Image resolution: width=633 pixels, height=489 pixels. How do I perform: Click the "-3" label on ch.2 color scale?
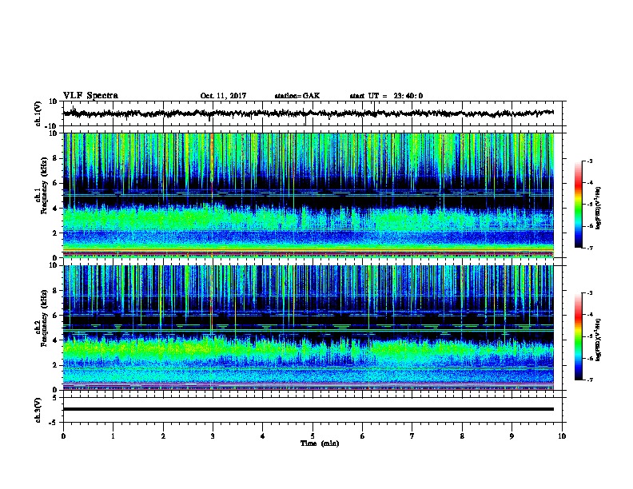(x=589, y=293)
